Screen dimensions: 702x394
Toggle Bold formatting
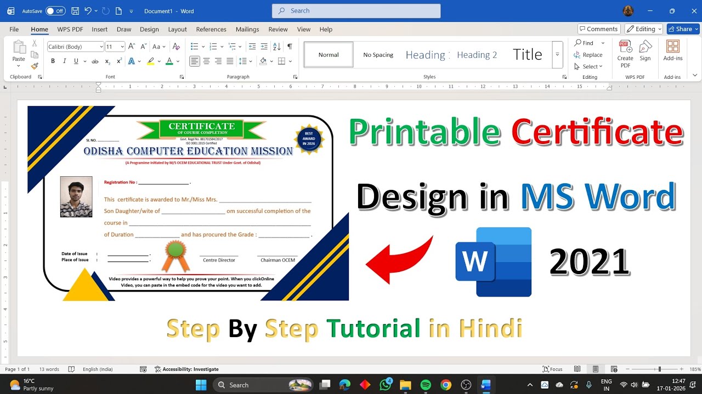[53, 61]
